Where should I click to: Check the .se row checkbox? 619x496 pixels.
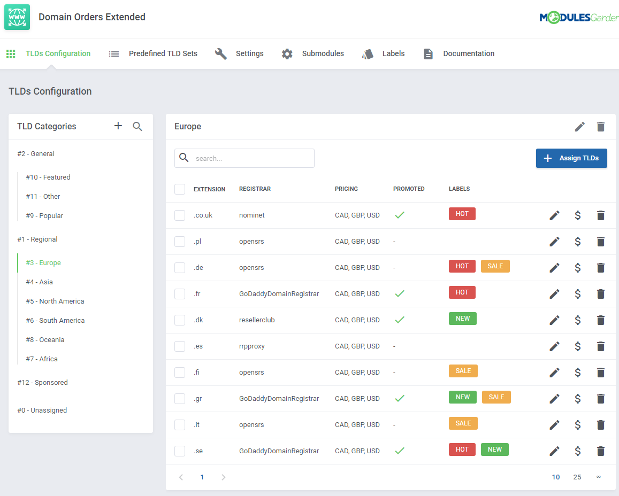tap(180, 451)
